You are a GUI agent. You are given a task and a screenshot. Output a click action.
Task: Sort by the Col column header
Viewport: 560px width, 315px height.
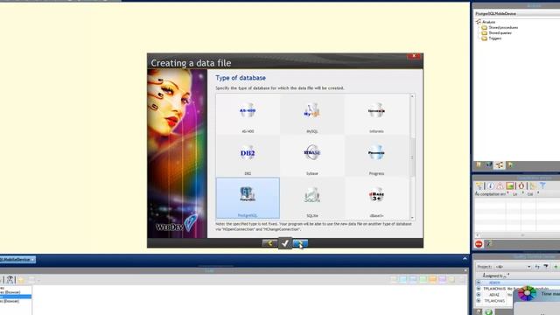[x=531, y=194]
